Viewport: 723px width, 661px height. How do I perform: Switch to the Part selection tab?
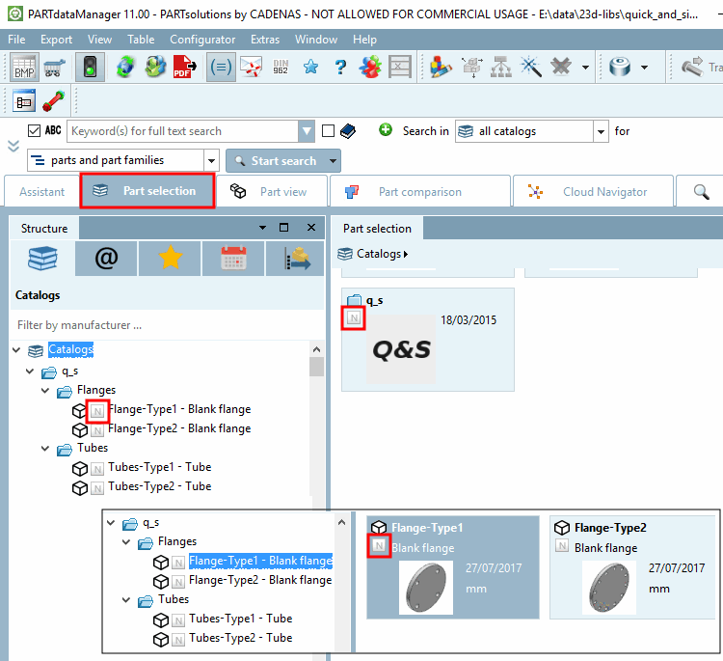click(147, 191)
